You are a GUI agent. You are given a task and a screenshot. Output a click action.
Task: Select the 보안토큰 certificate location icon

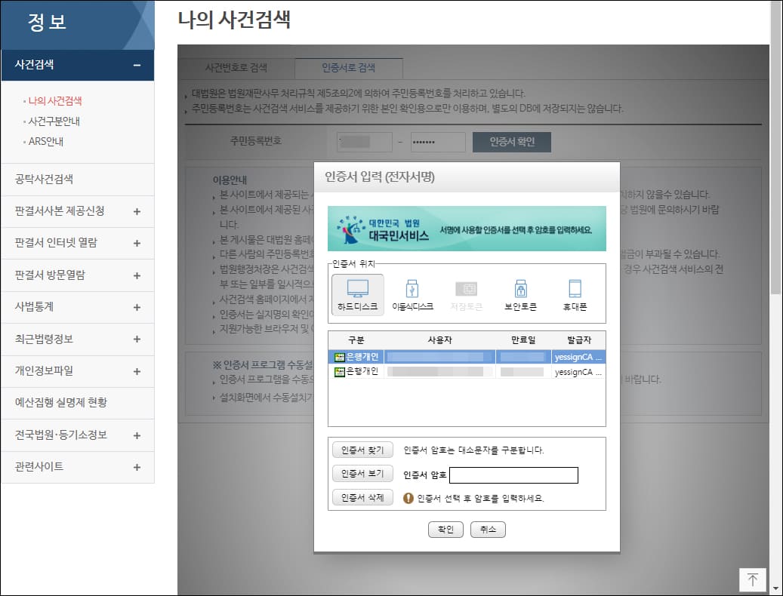click(x=521, y=294)
